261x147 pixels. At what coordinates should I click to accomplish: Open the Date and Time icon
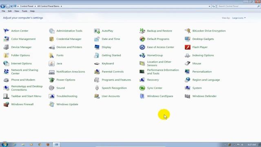tap(97, 39)
